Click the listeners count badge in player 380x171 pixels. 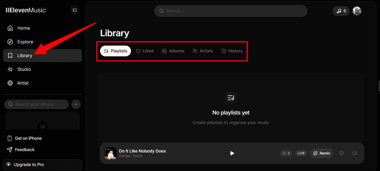point(286,153)
